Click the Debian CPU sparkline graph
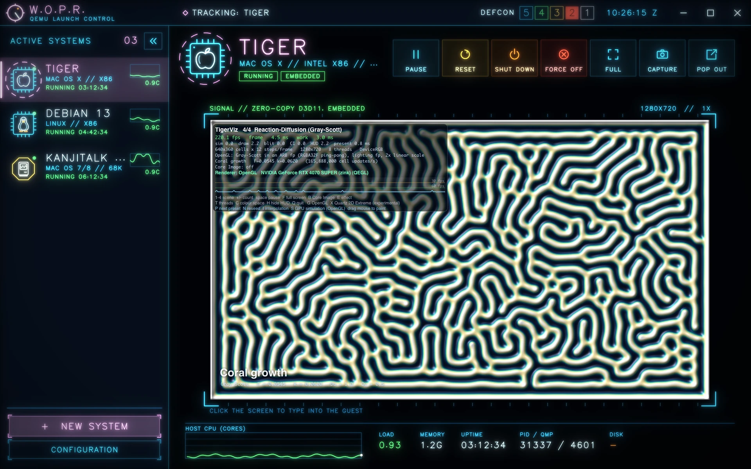This screenshot has height=469, width=751. (x=145, y=116)
